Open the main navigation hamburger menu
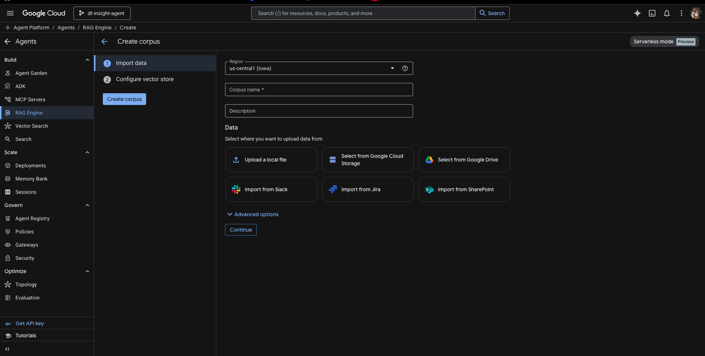The image size is (705, 356). coord(10,13)
